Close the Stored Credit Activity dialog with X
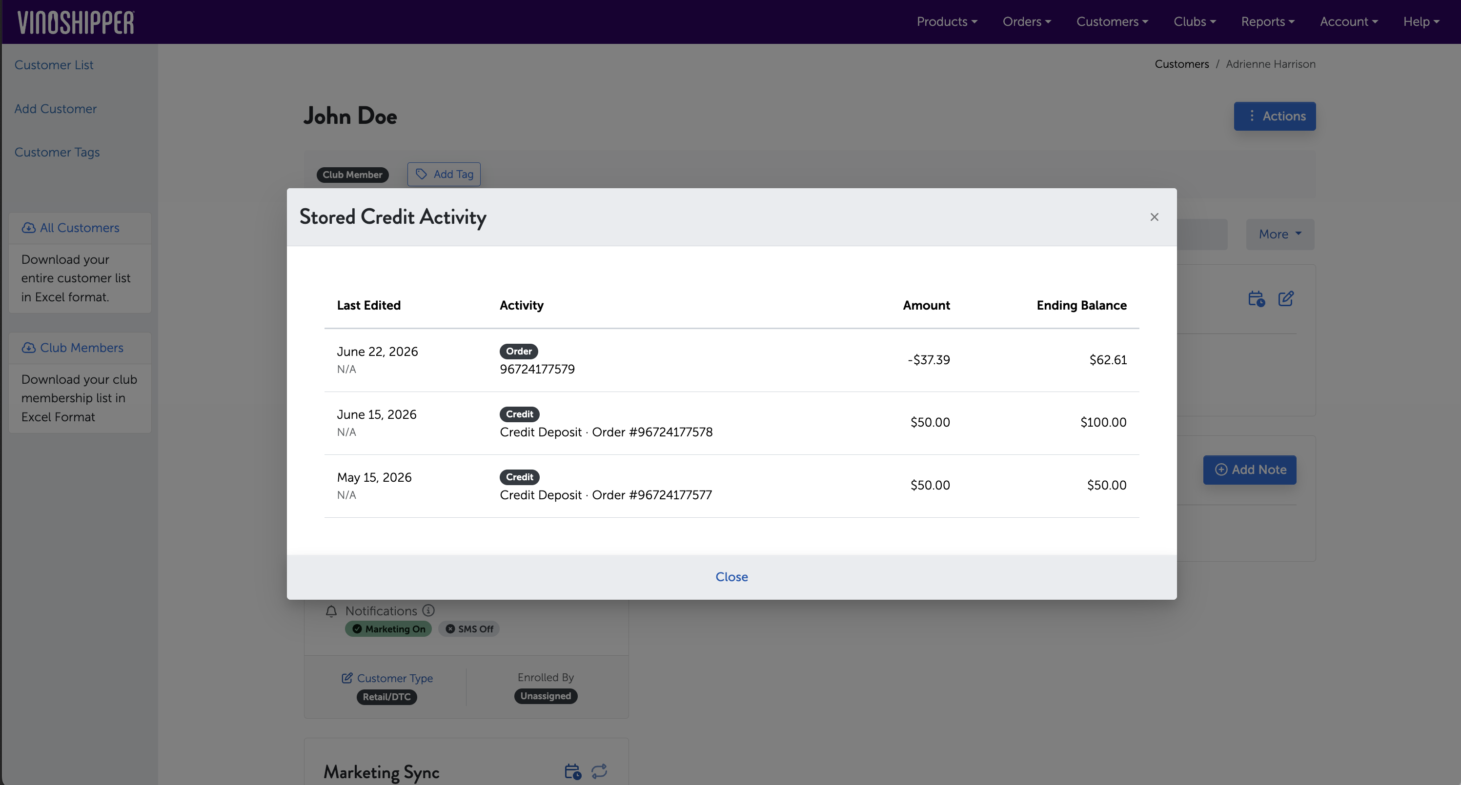The width and height of the screenshot is (1461, 785). [x=1154, y=217]
